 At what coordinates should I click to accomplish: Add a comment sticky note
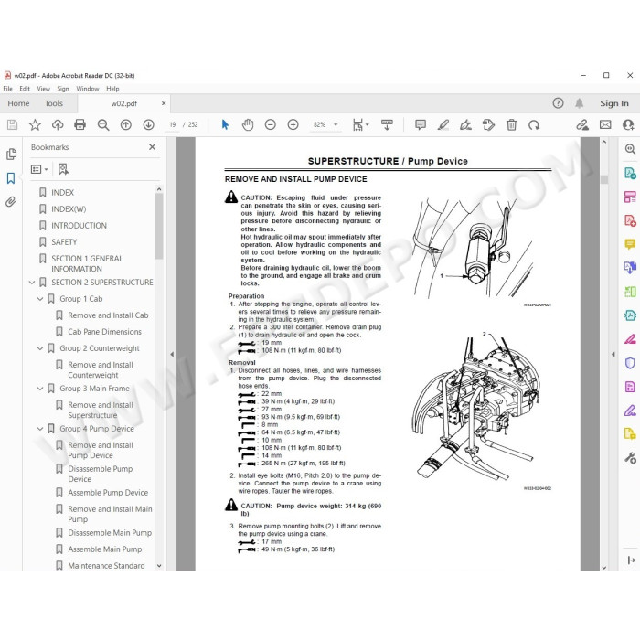pos(421,125)
